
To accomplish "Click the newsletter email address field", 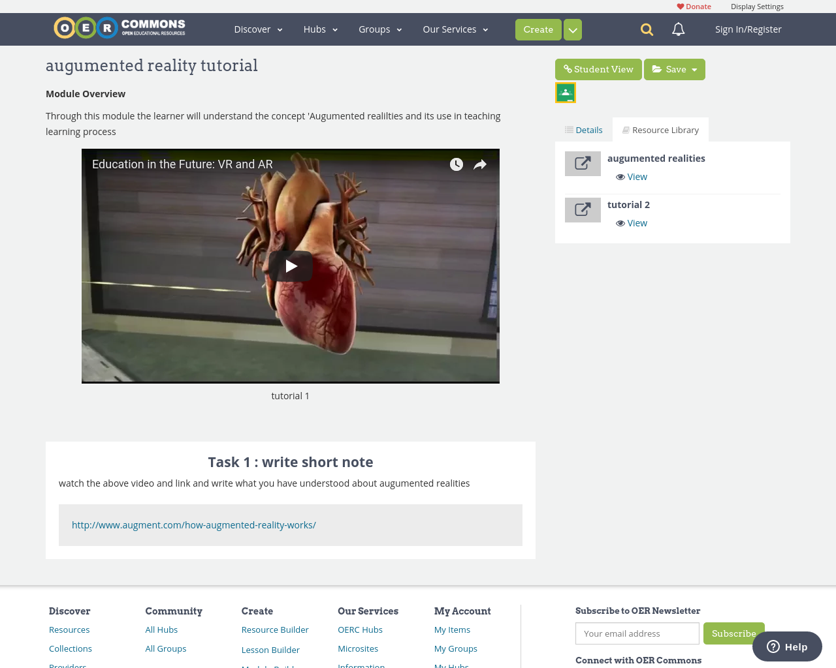I will pyautogui.click(x=637, y=633).
